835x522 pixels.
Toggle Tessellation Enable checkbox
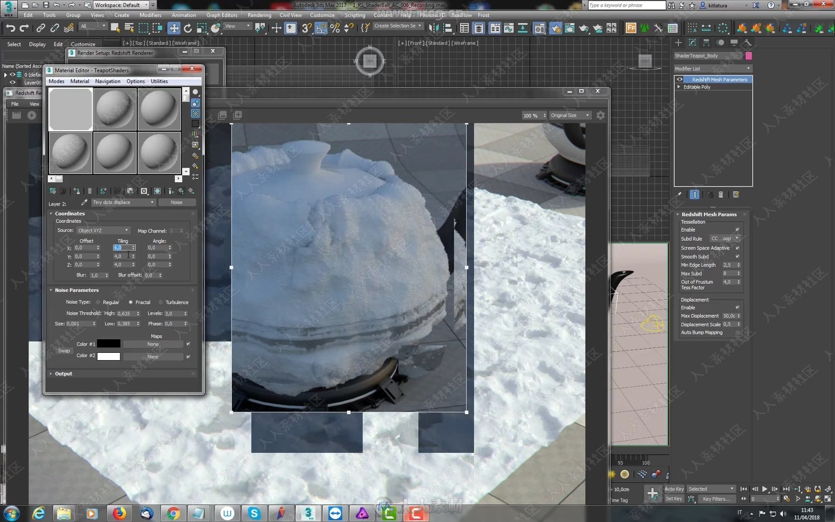pos(737,230)
